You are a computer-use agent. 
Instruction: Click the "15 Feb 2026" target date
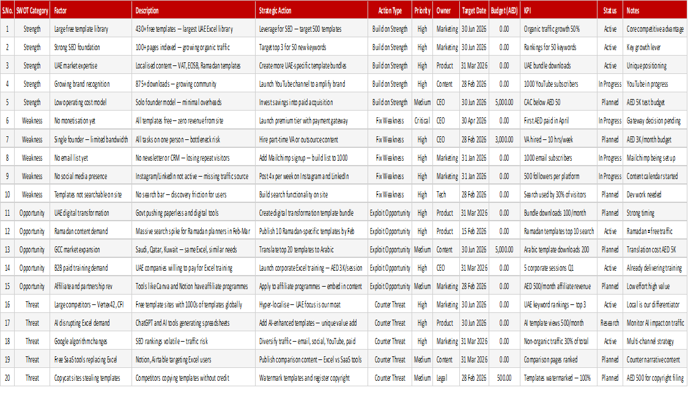[x=474, y=231]
